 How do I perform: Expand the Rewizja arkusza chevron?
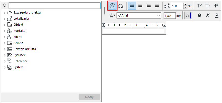tap(4, 49)
